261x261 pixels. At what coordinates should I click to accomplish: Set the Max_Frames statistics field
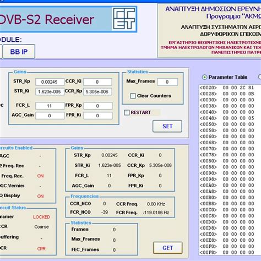(x=167, y=82)
